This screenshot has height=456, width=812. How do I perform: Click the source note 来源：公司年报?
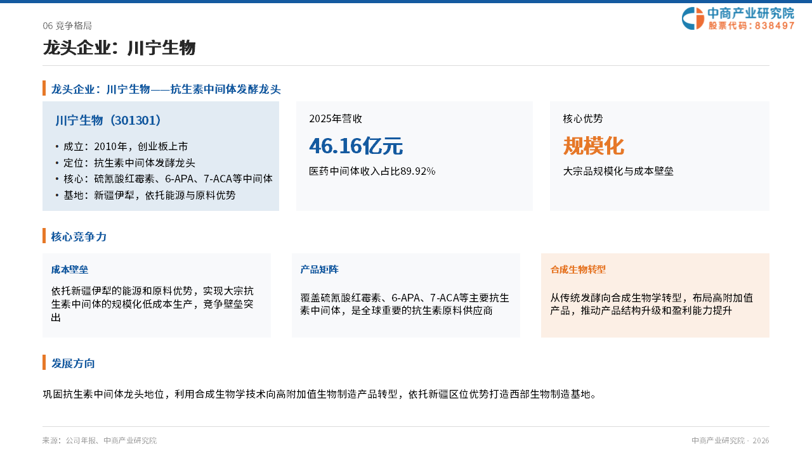[100, 441]
